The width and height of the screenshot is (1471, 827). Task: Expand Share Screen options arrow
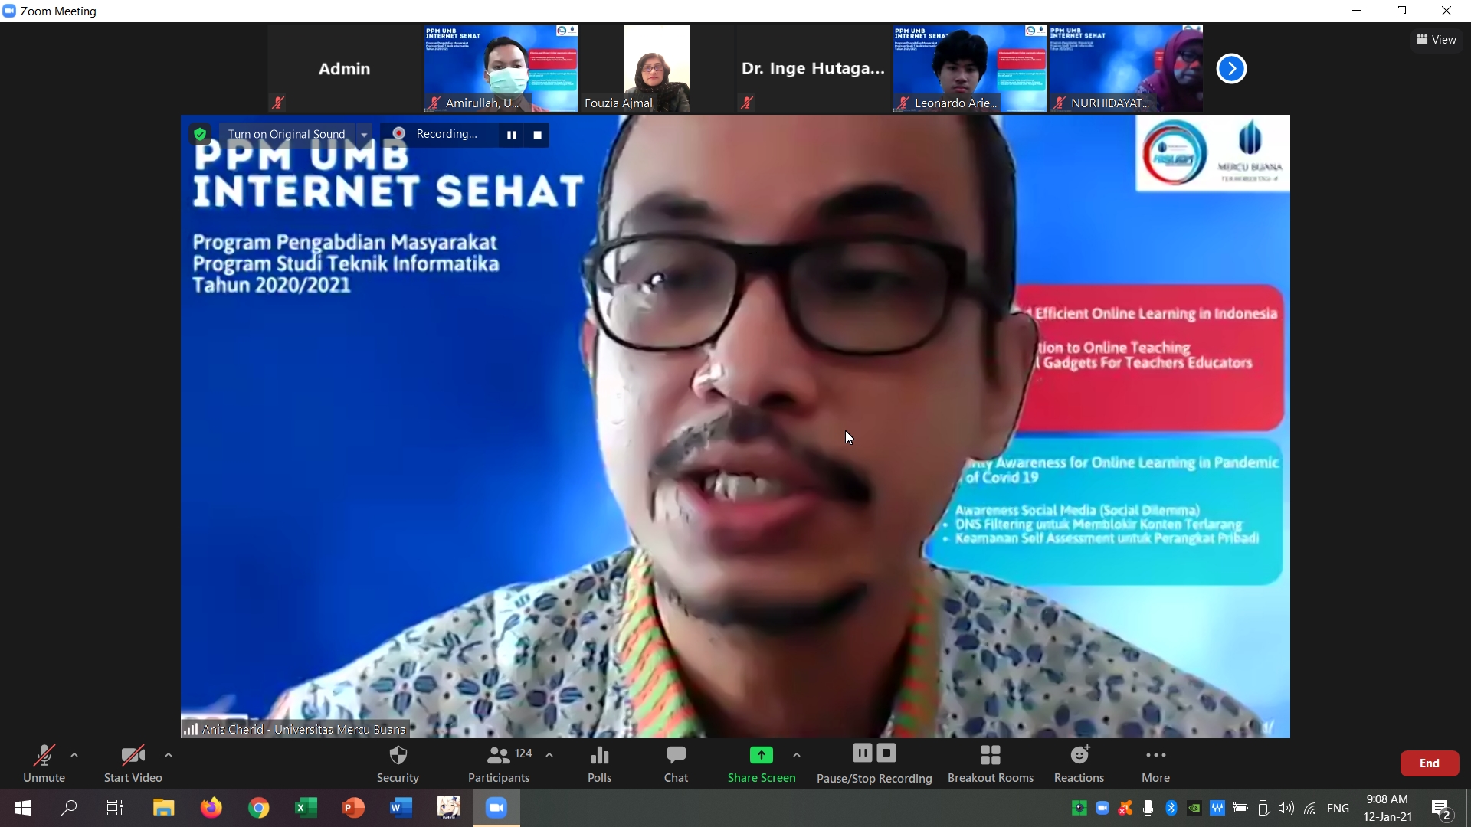[x=797, y=755]
